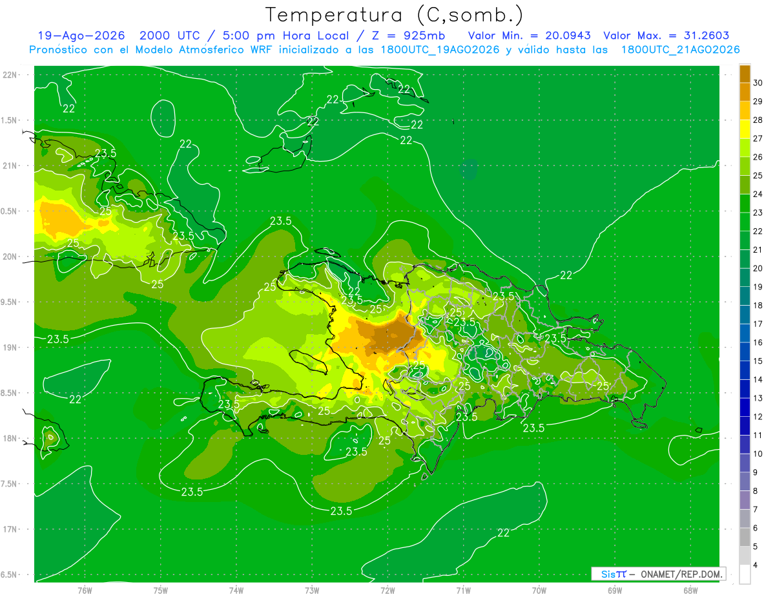Click the yellow swatch between 27 and 28

coord(745,129)
